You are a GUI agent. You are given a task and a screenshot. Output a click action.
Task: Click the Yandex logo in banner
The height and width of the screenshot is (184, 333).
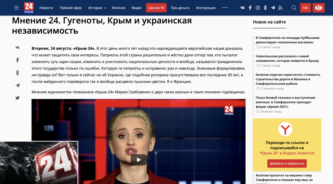pos(285,129)
